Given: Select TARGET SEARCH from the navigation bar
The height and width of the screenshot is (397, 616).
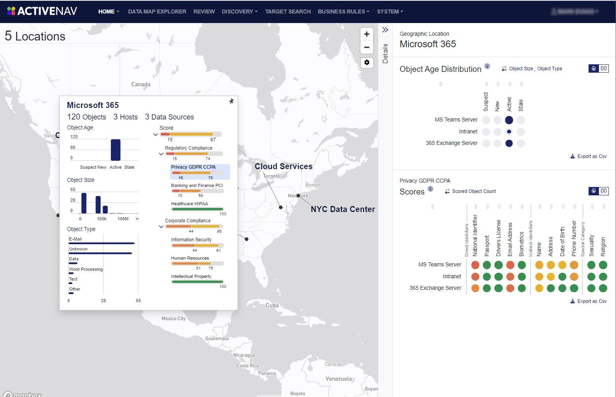Looking at the screenshot, I should coord(287,12).
